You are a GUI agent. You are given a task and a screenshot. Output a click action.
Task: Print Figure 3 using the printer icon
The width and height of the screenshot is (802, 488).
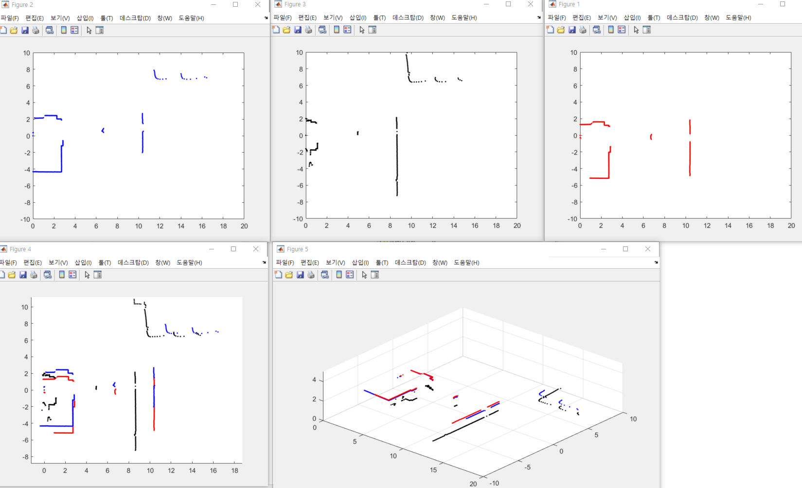point(308,30)
